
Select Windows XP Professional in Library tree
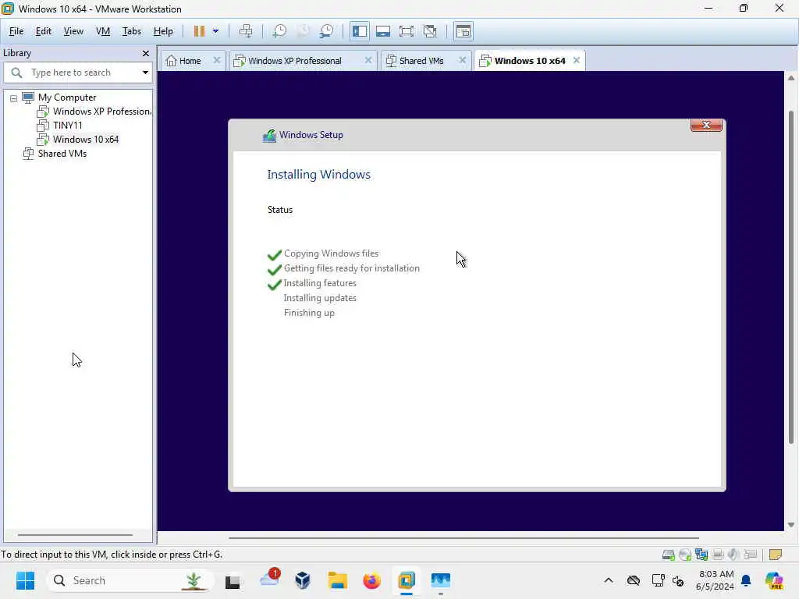(x=101, y=111)
